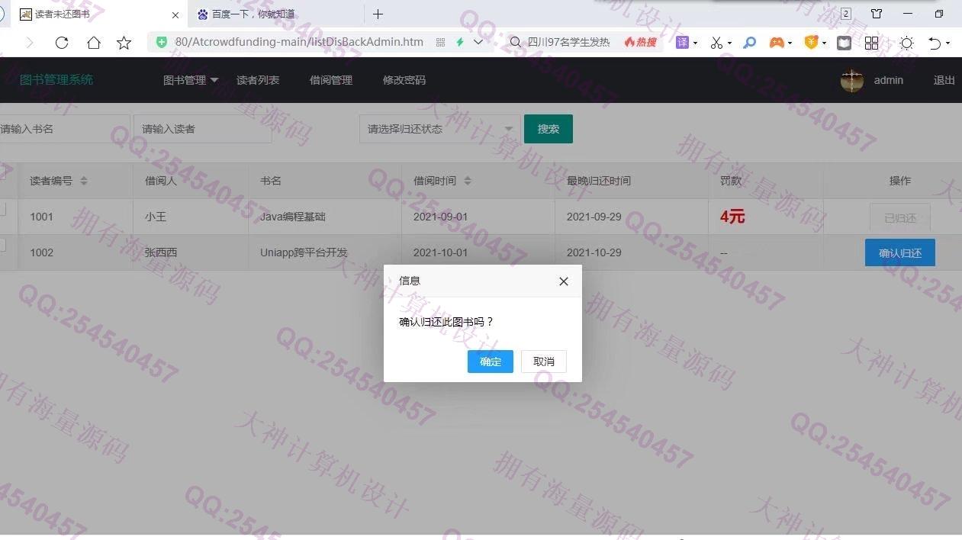
Task: Open a new tab with the plus button
Action: (x=378, y=14)
